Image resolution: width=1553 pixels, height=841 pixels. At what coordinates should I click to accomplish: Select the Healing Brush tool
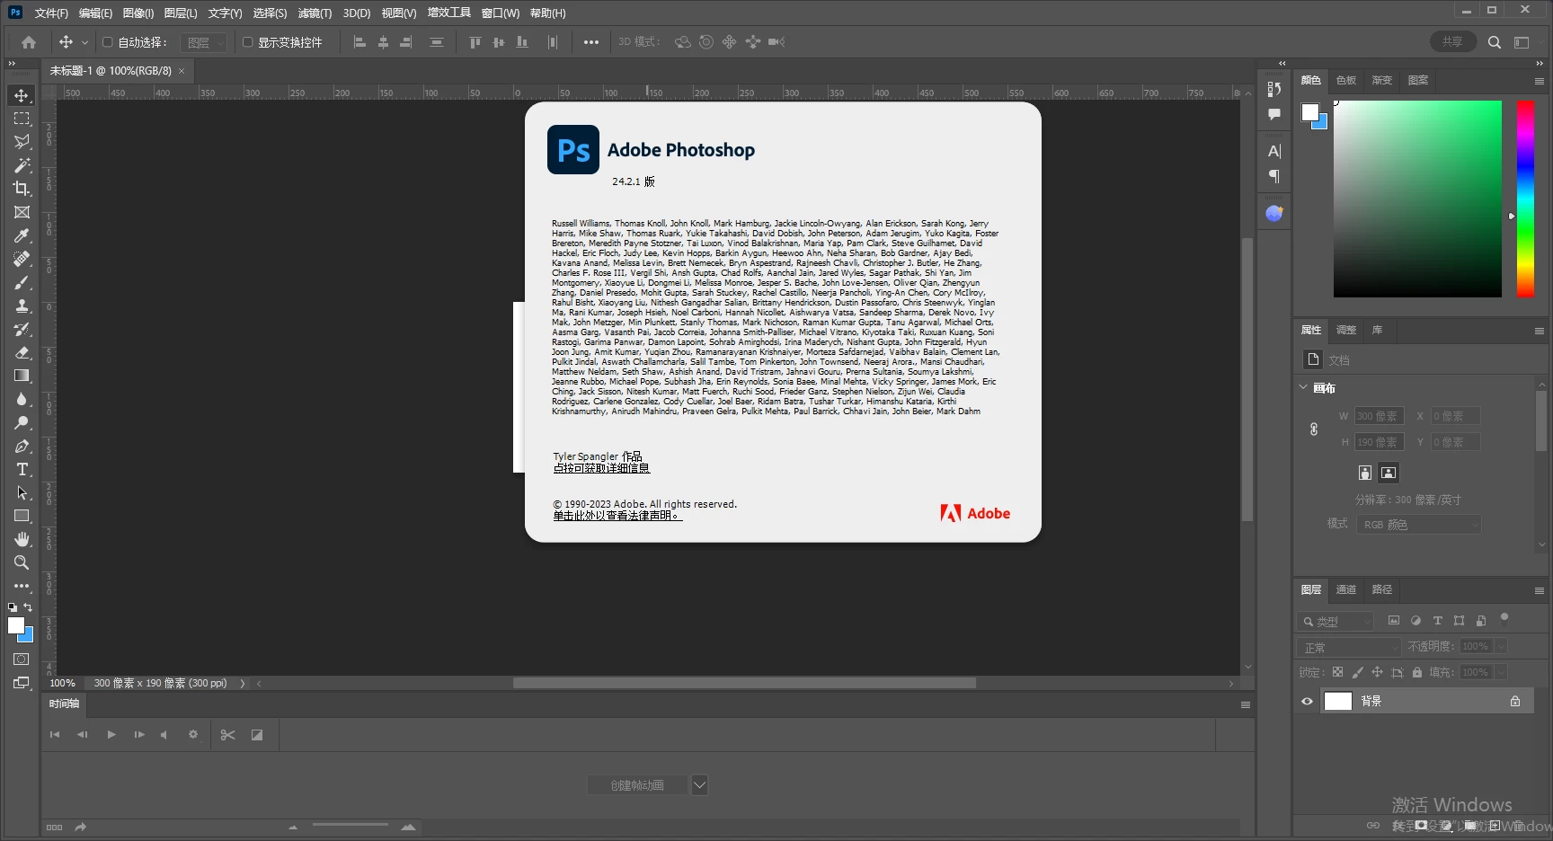22,259
